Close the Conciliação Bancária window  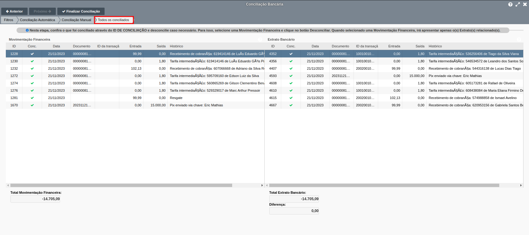pos(525,4)
